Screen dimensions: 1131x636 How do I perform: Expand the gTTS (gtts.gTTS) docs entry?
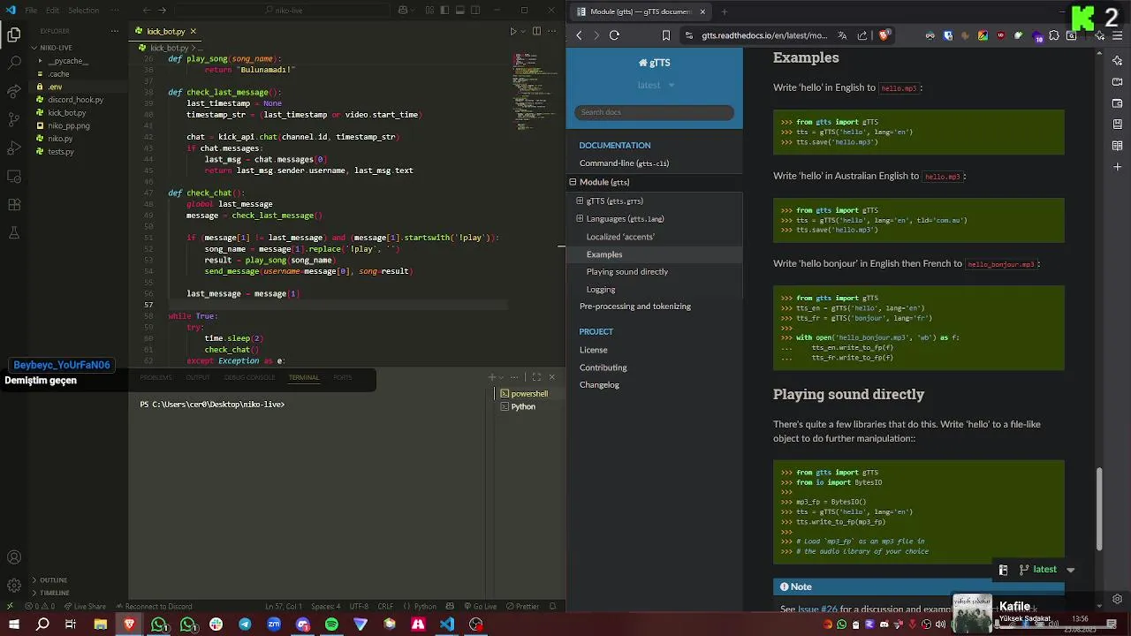click(x=580, y=201)
